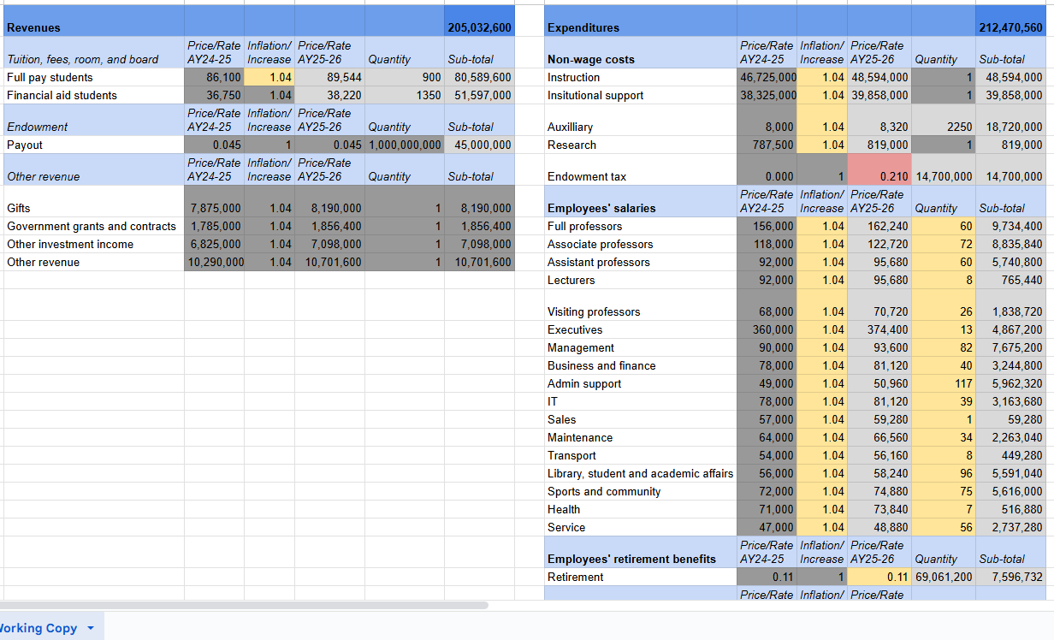Click the 7,596,732 retirement sub-total
Screen dimensions: 1054x640
click(x=1011, y=577)
